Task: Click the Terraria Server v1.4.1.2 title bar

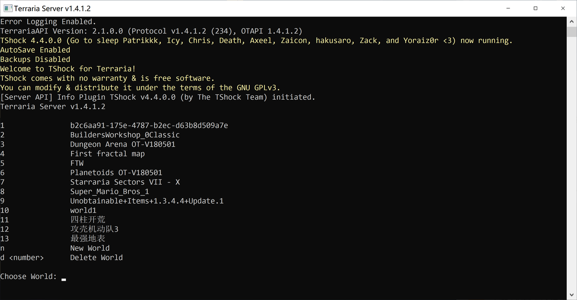Action: pyautogui.click(x=52, y=8)
